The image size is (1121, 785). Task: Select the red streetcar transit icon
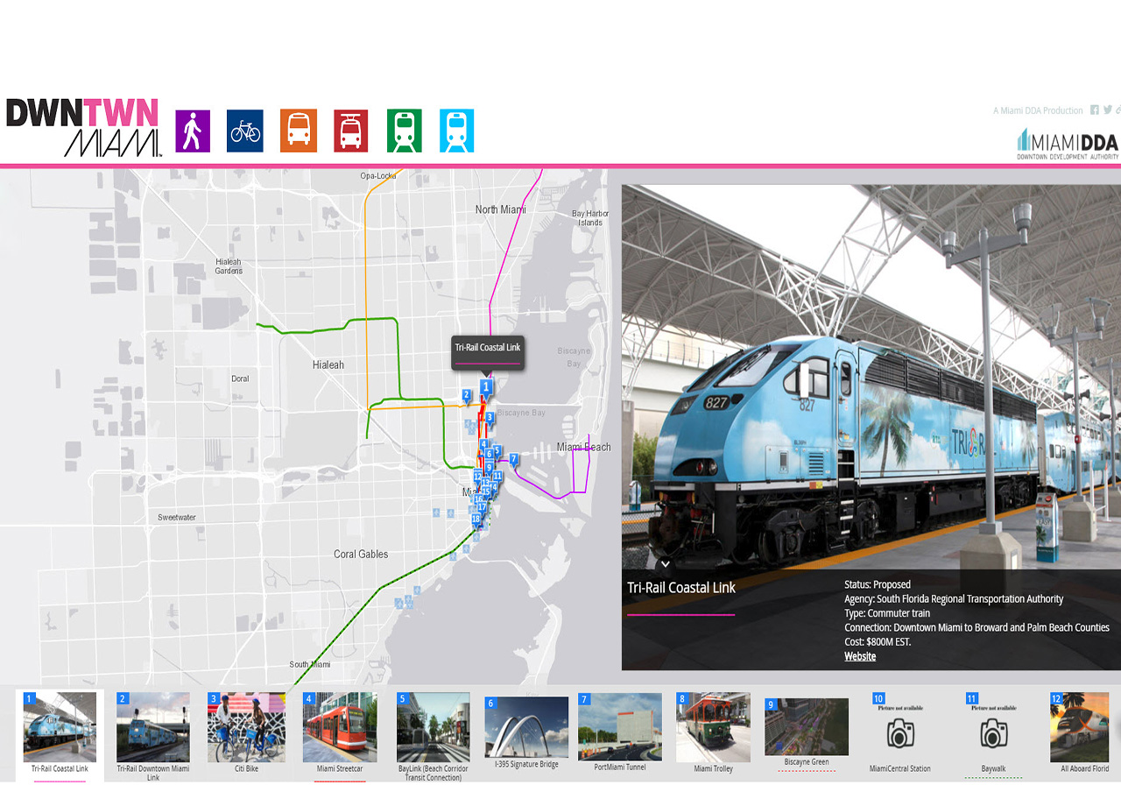[351, 131]
